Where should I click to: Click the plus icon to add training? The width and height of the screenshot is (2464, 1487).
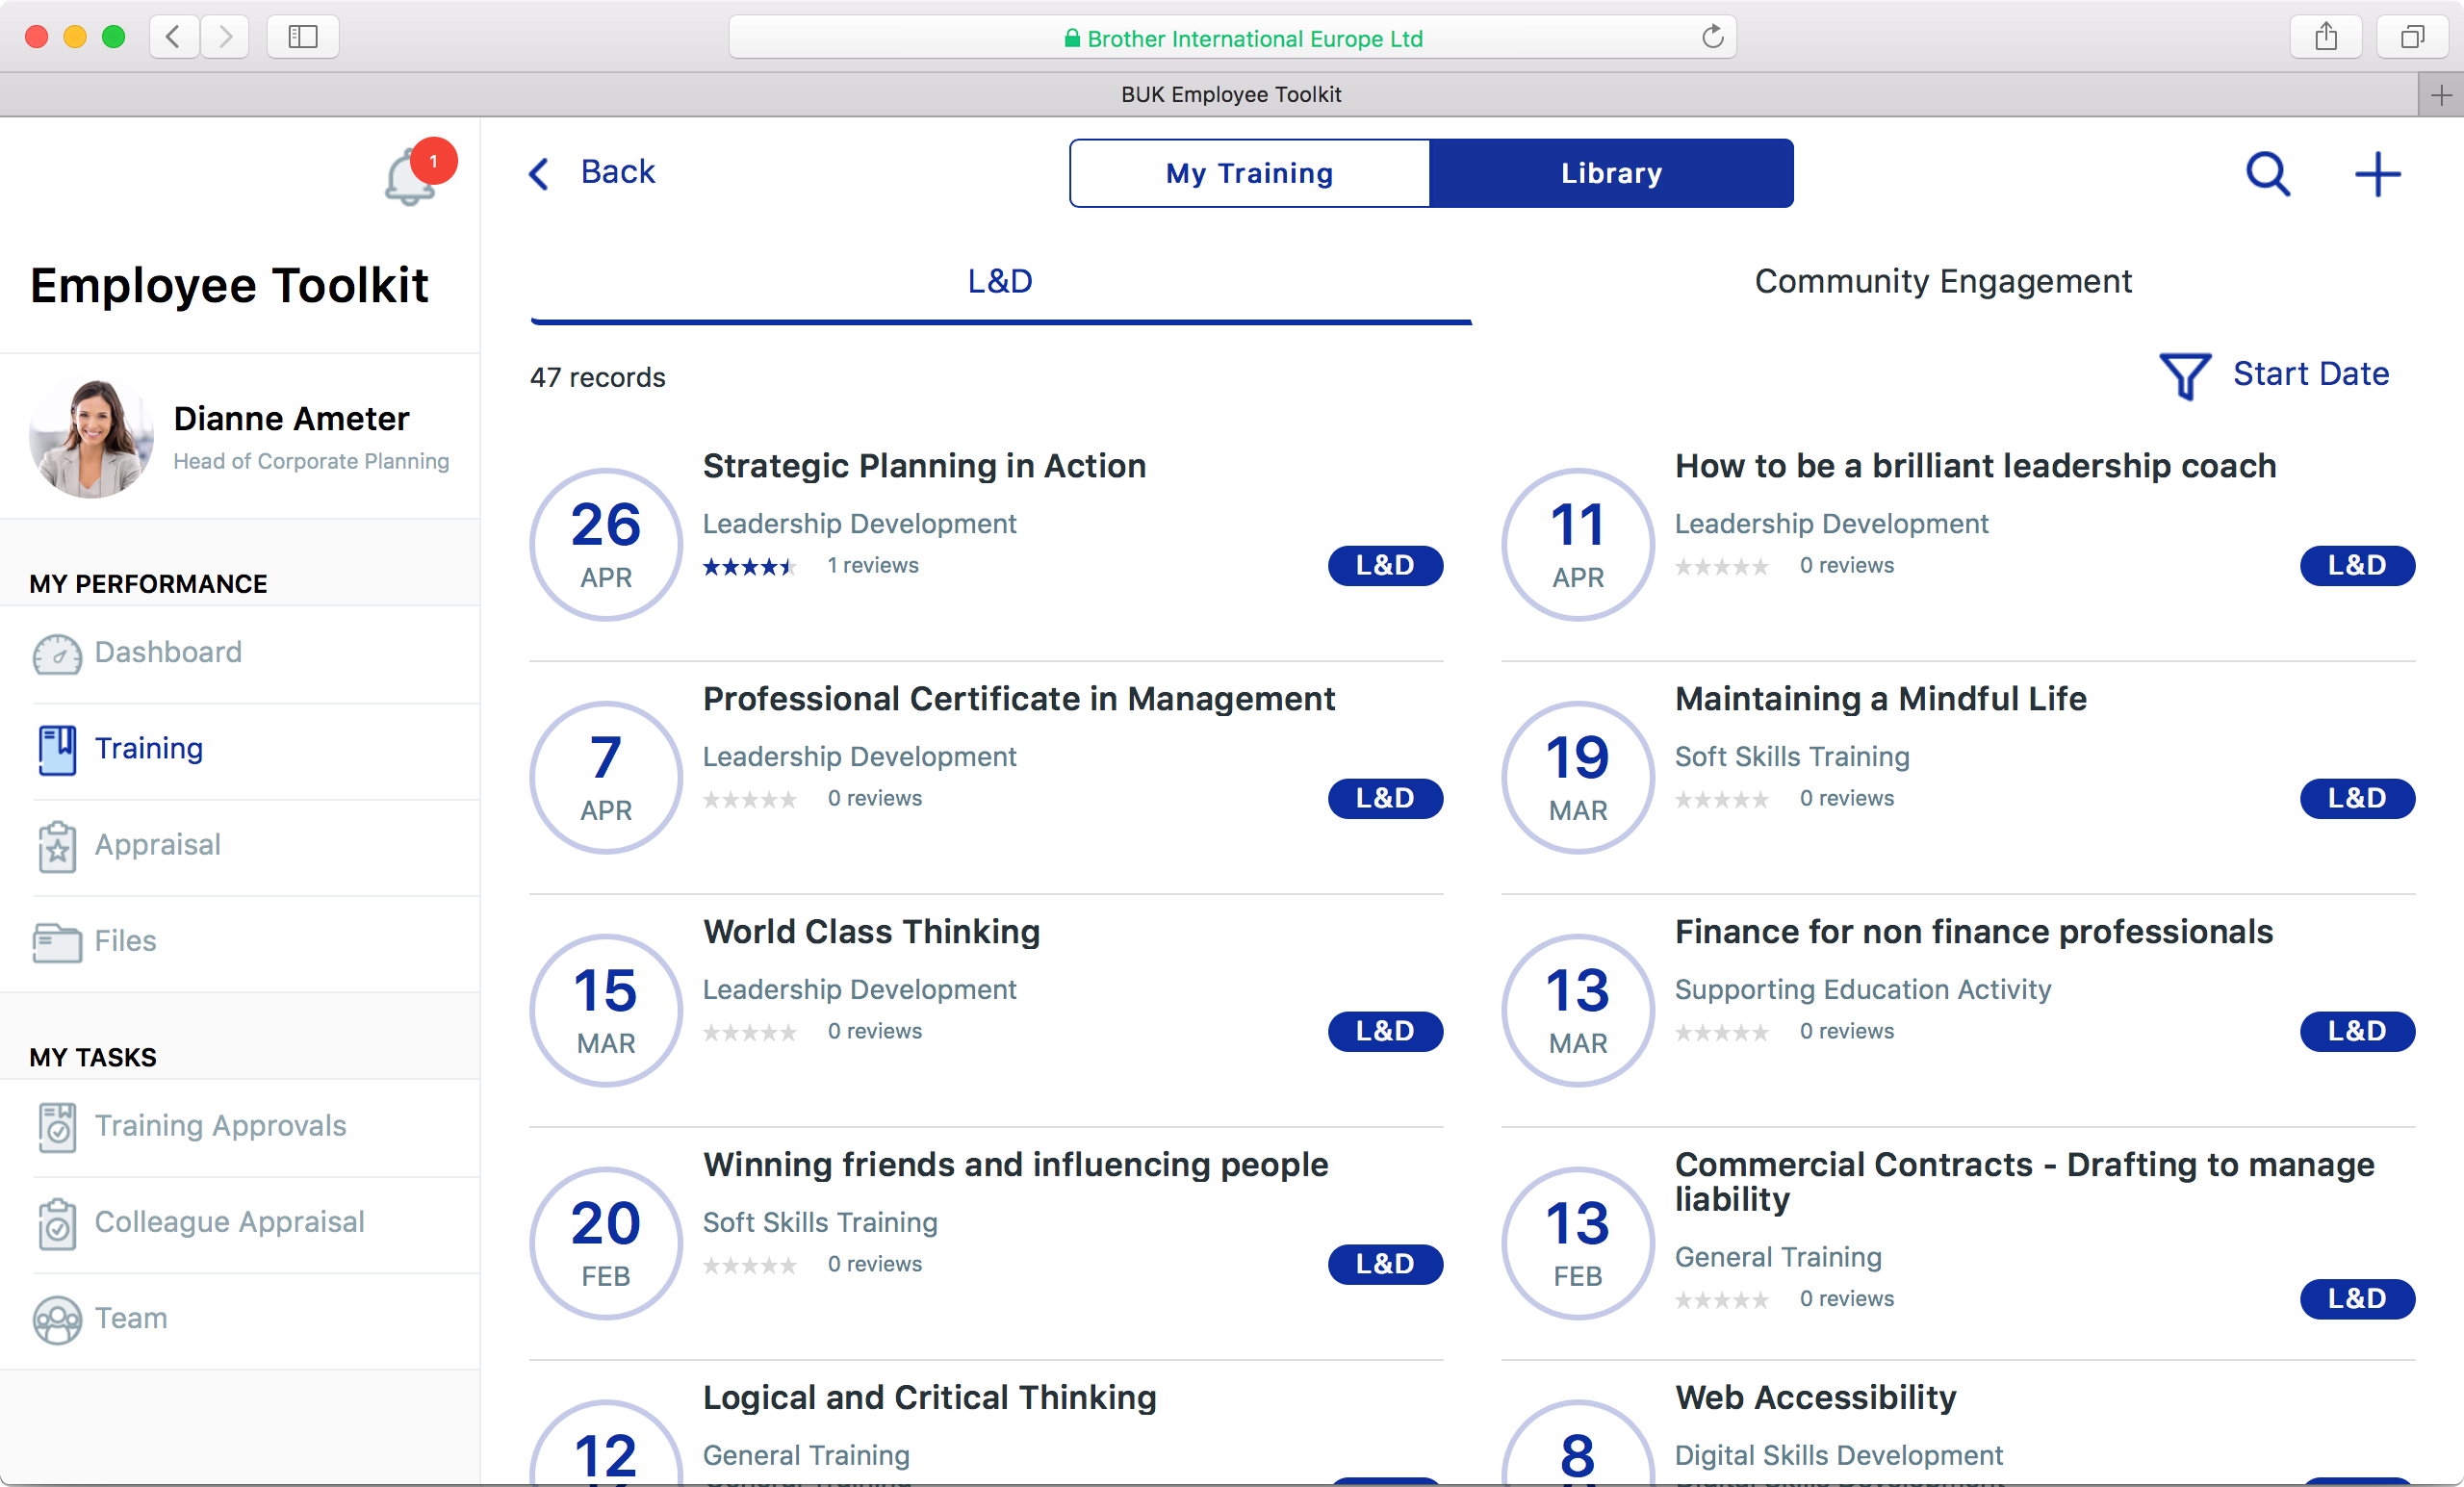(x=2376, y=174)
